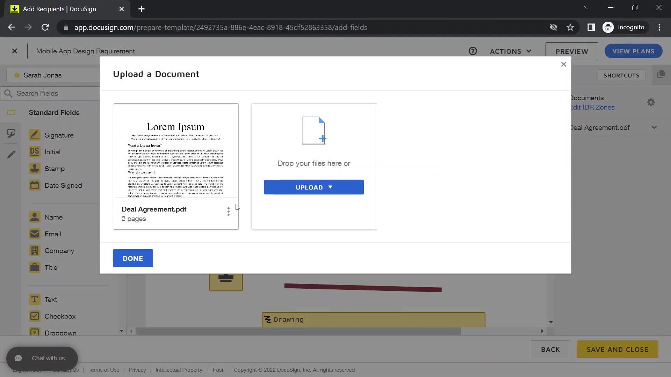Click the Edit IDR Zones link
The height and width of the screenshot is (377, 671).
click(592, 107)
